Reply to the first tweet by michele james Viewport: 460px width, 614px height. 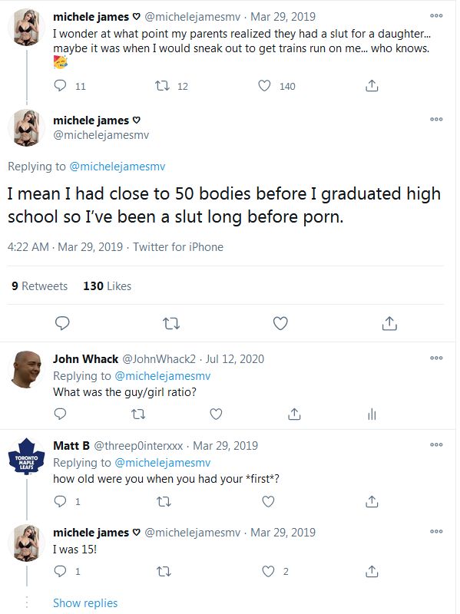tap(59, 85)
